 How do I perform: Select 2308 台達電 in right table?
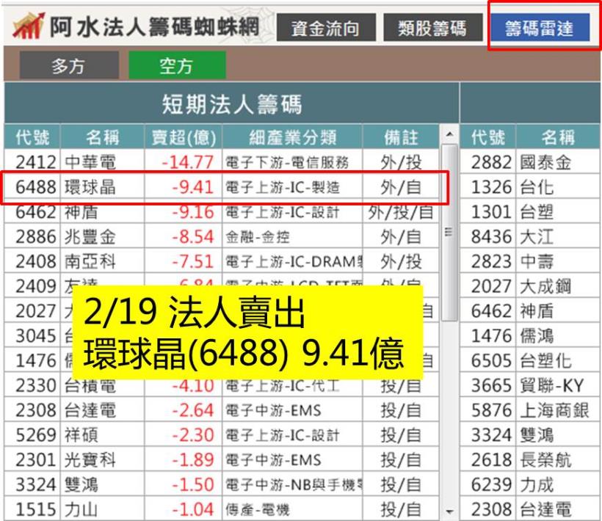pos(530,509)
